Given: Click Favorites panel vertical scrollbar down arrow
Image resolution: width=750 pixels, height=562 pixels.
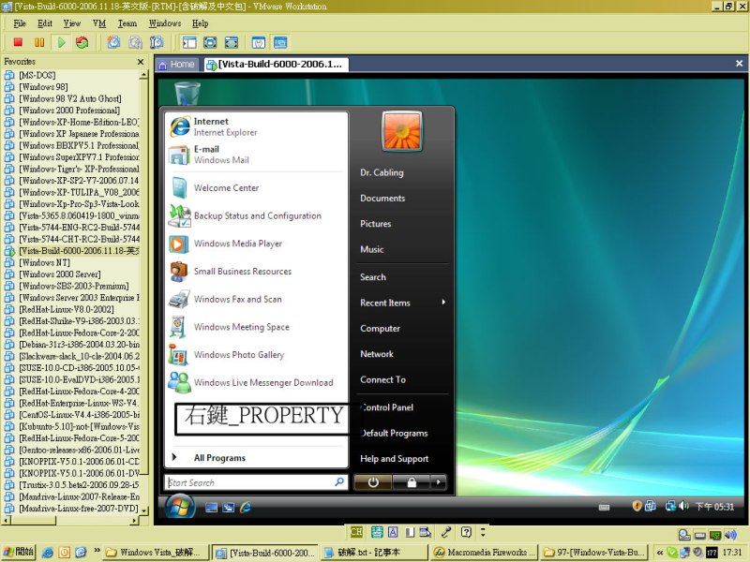Looking at the screenshot, I should [x=143, y=510].
